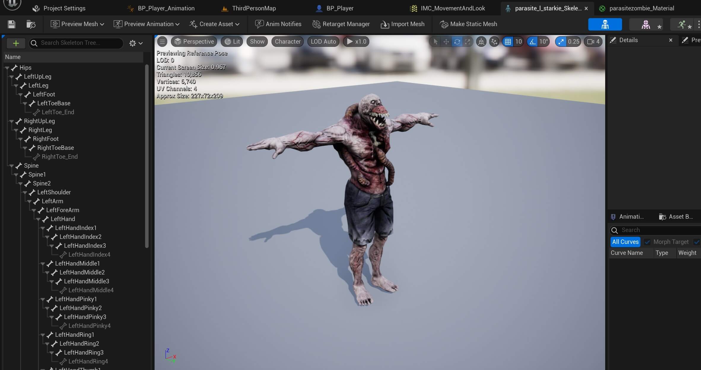Collapse the LeftHand bone expander
This screenshot has width=701, height=370.
coord(38,219)
